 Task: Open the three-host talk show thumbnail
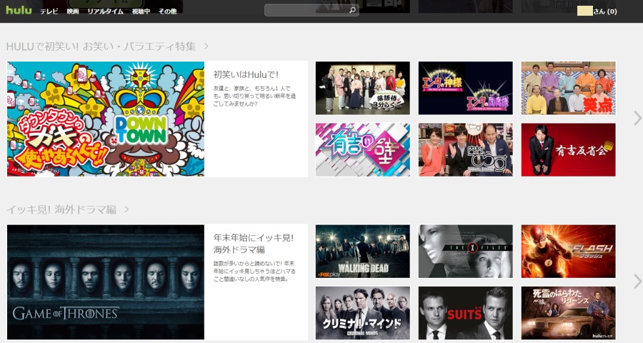click(x=465, y=150)
